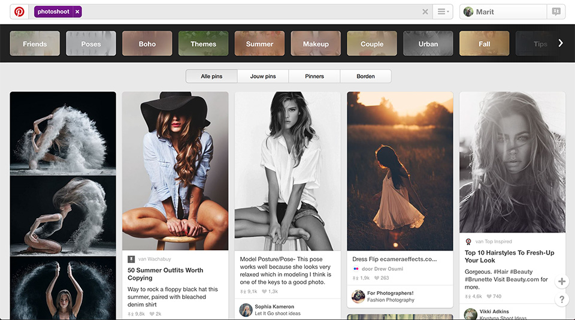Switch to Jouw pins tab

click(x=263, y=76)
